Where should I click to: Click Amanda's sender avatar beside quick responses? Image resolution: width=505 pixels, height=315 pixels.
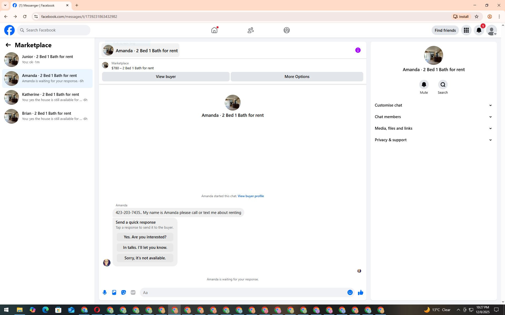107,263
